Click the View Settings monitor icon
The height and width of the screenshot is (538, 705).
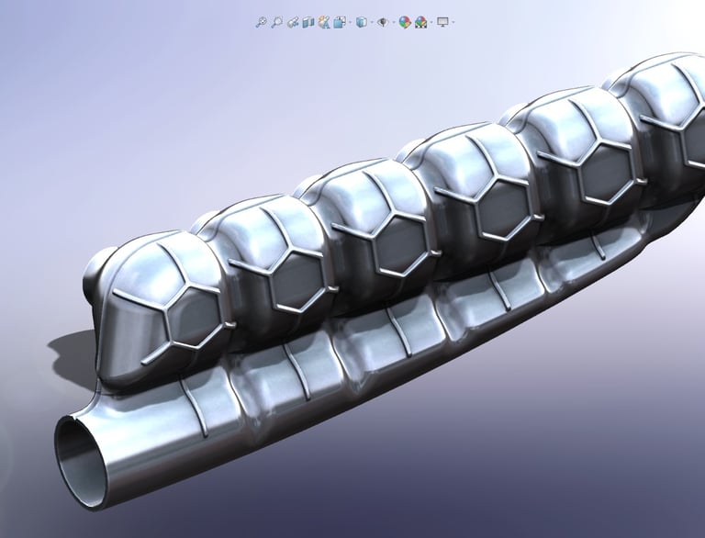442,22
